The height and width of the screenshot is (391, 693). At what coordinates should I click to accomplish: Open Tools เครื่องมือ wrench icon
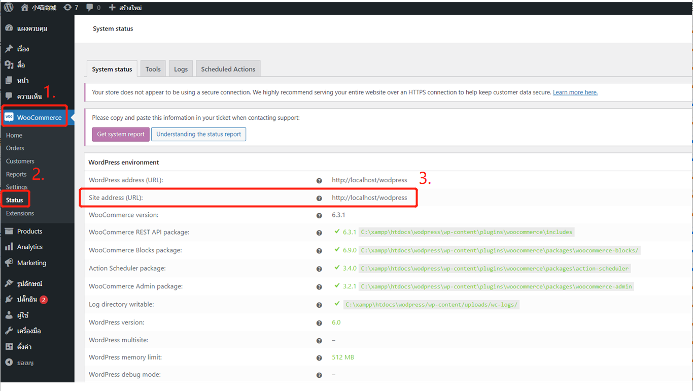click(9, 331)
